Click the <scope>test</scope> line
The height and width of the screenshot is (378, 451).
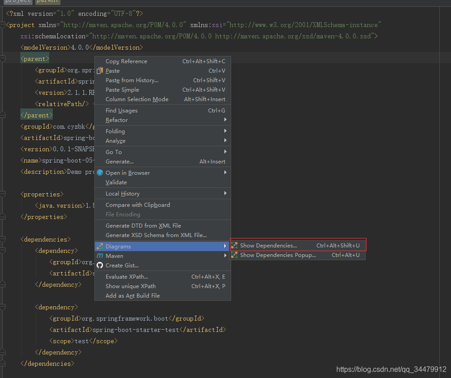84,341
